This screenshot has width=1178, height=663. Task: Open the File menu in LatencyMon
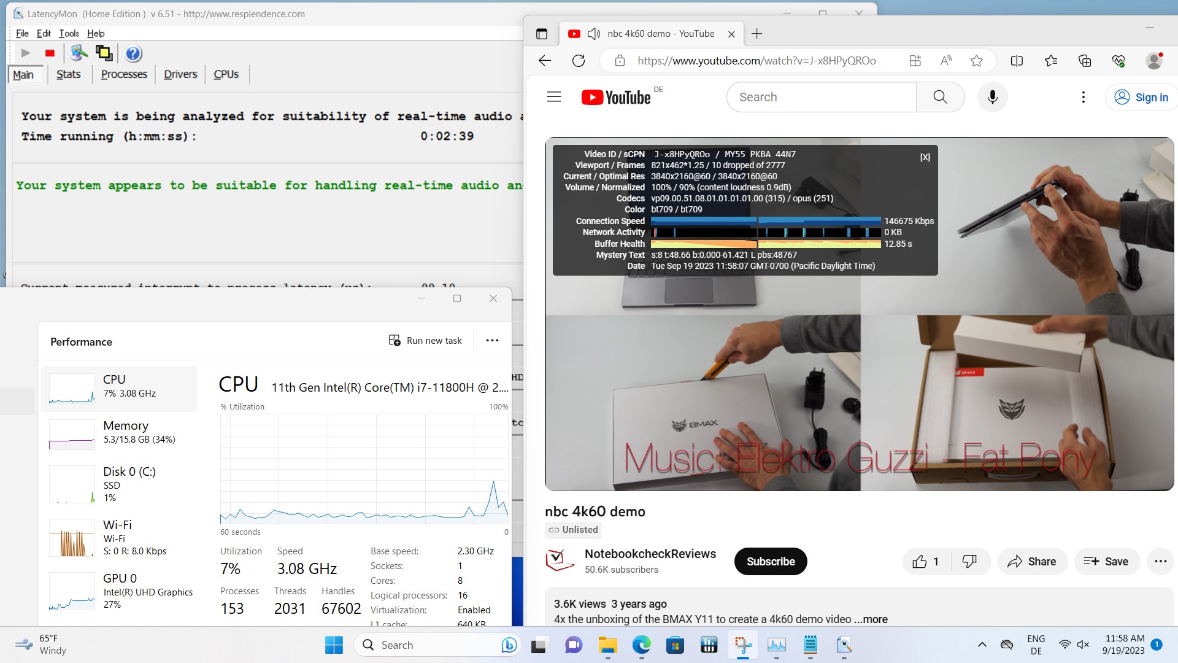click(22, 33)
